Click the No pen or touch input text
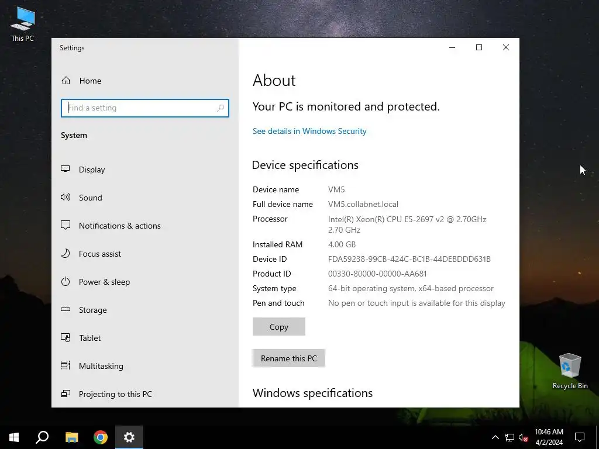 (416, 303)
